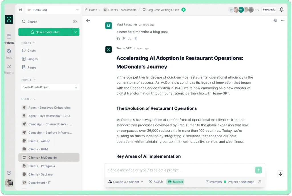The image size is (292, 196).
Task: Click the Team-GPT reply avatar icon
Action: [109, 49]
